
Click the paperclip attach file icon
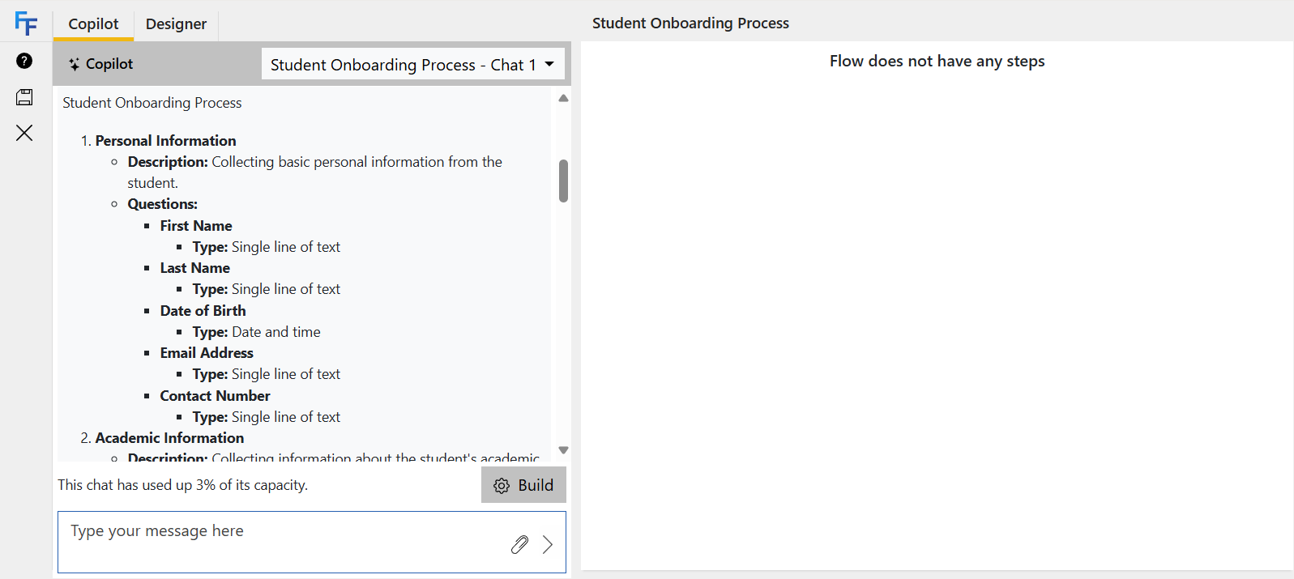click(x=519, y=544)
